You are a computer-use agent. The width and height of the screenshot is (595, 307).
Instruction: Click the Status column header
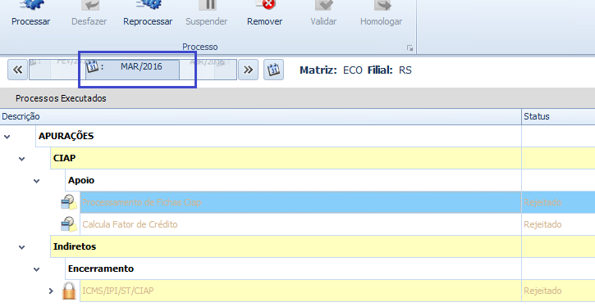pos(558,116)
